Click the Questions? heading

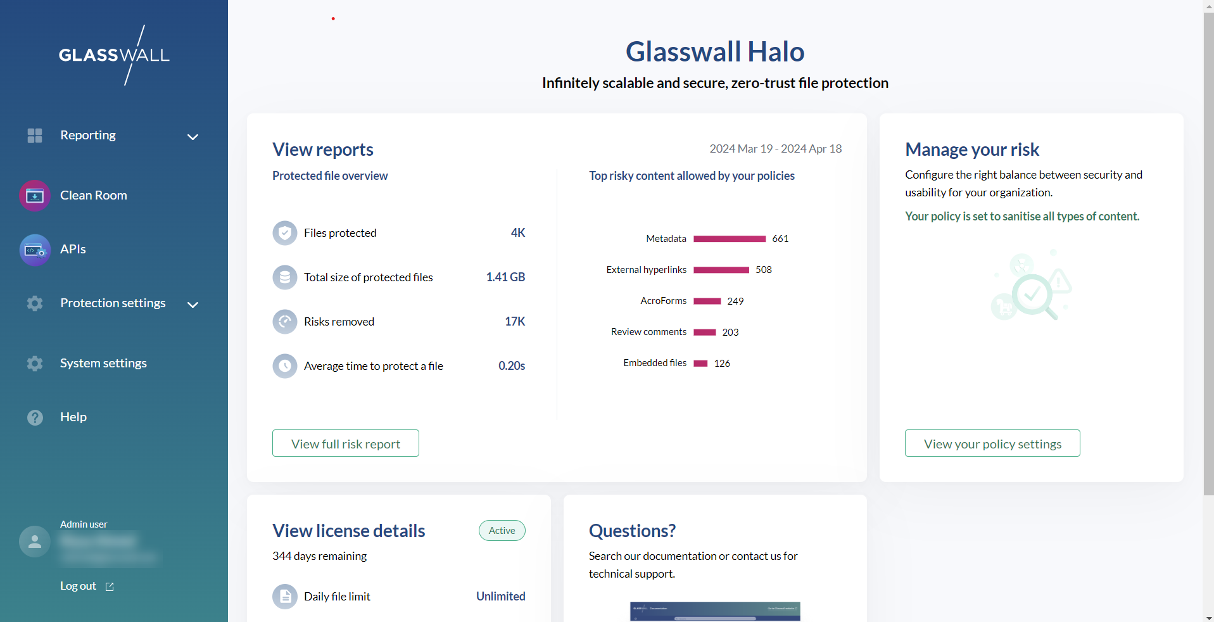(x=632, y=531)
